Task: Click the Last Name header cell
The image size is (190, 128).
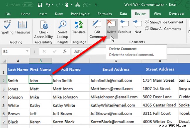Action: click(x=18, y=69)
